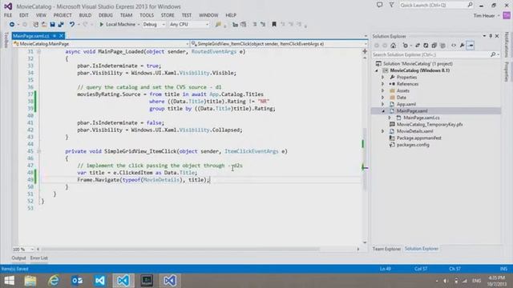Open the TOOLS menu

click(x=147, y=15)
